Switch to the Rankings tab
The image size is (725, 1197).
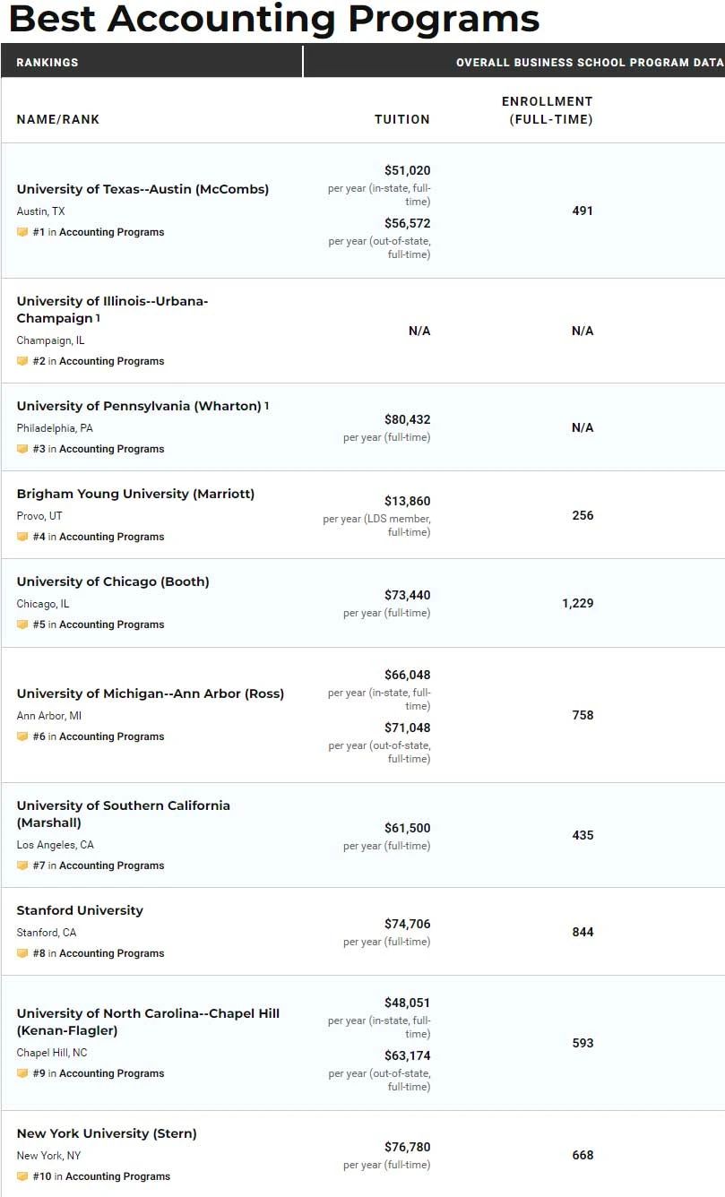click(47, 63)
